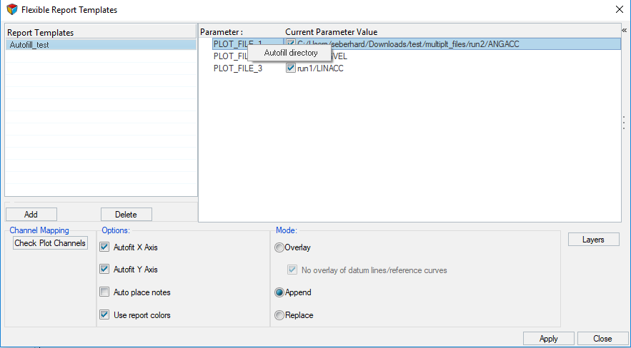631x348 pixels.
Task: Click the Flexible Report Templates app icon
Action: 11,10
